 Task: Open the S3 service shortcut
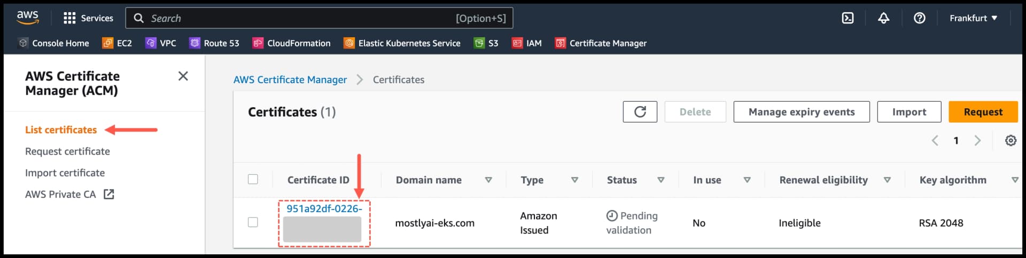pyautogui.click(x=486, y=43)
